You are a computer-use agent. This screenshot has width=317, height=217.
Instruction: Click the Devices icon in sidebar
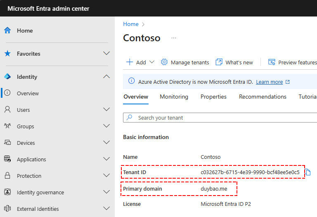click(7, 142)
